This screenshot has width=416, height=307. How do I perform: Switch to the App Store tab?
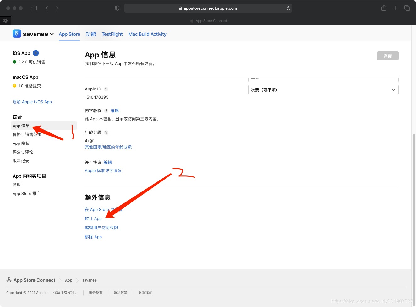point(69,34)
